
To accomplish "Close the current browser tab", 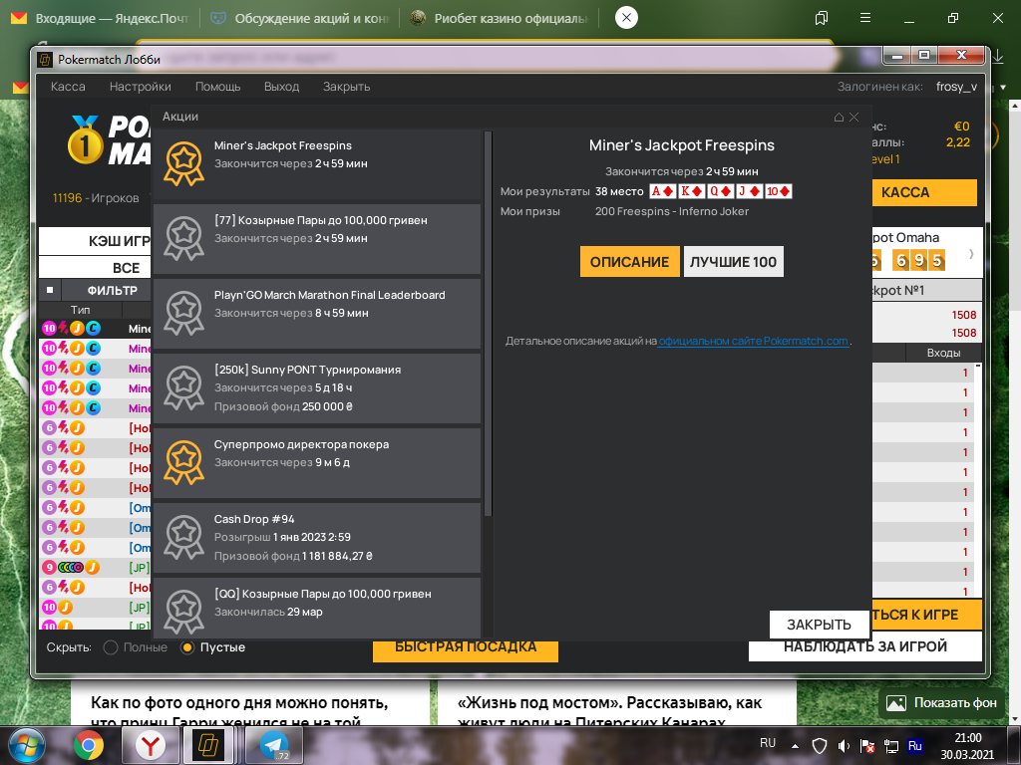I will tap(626, 18).
